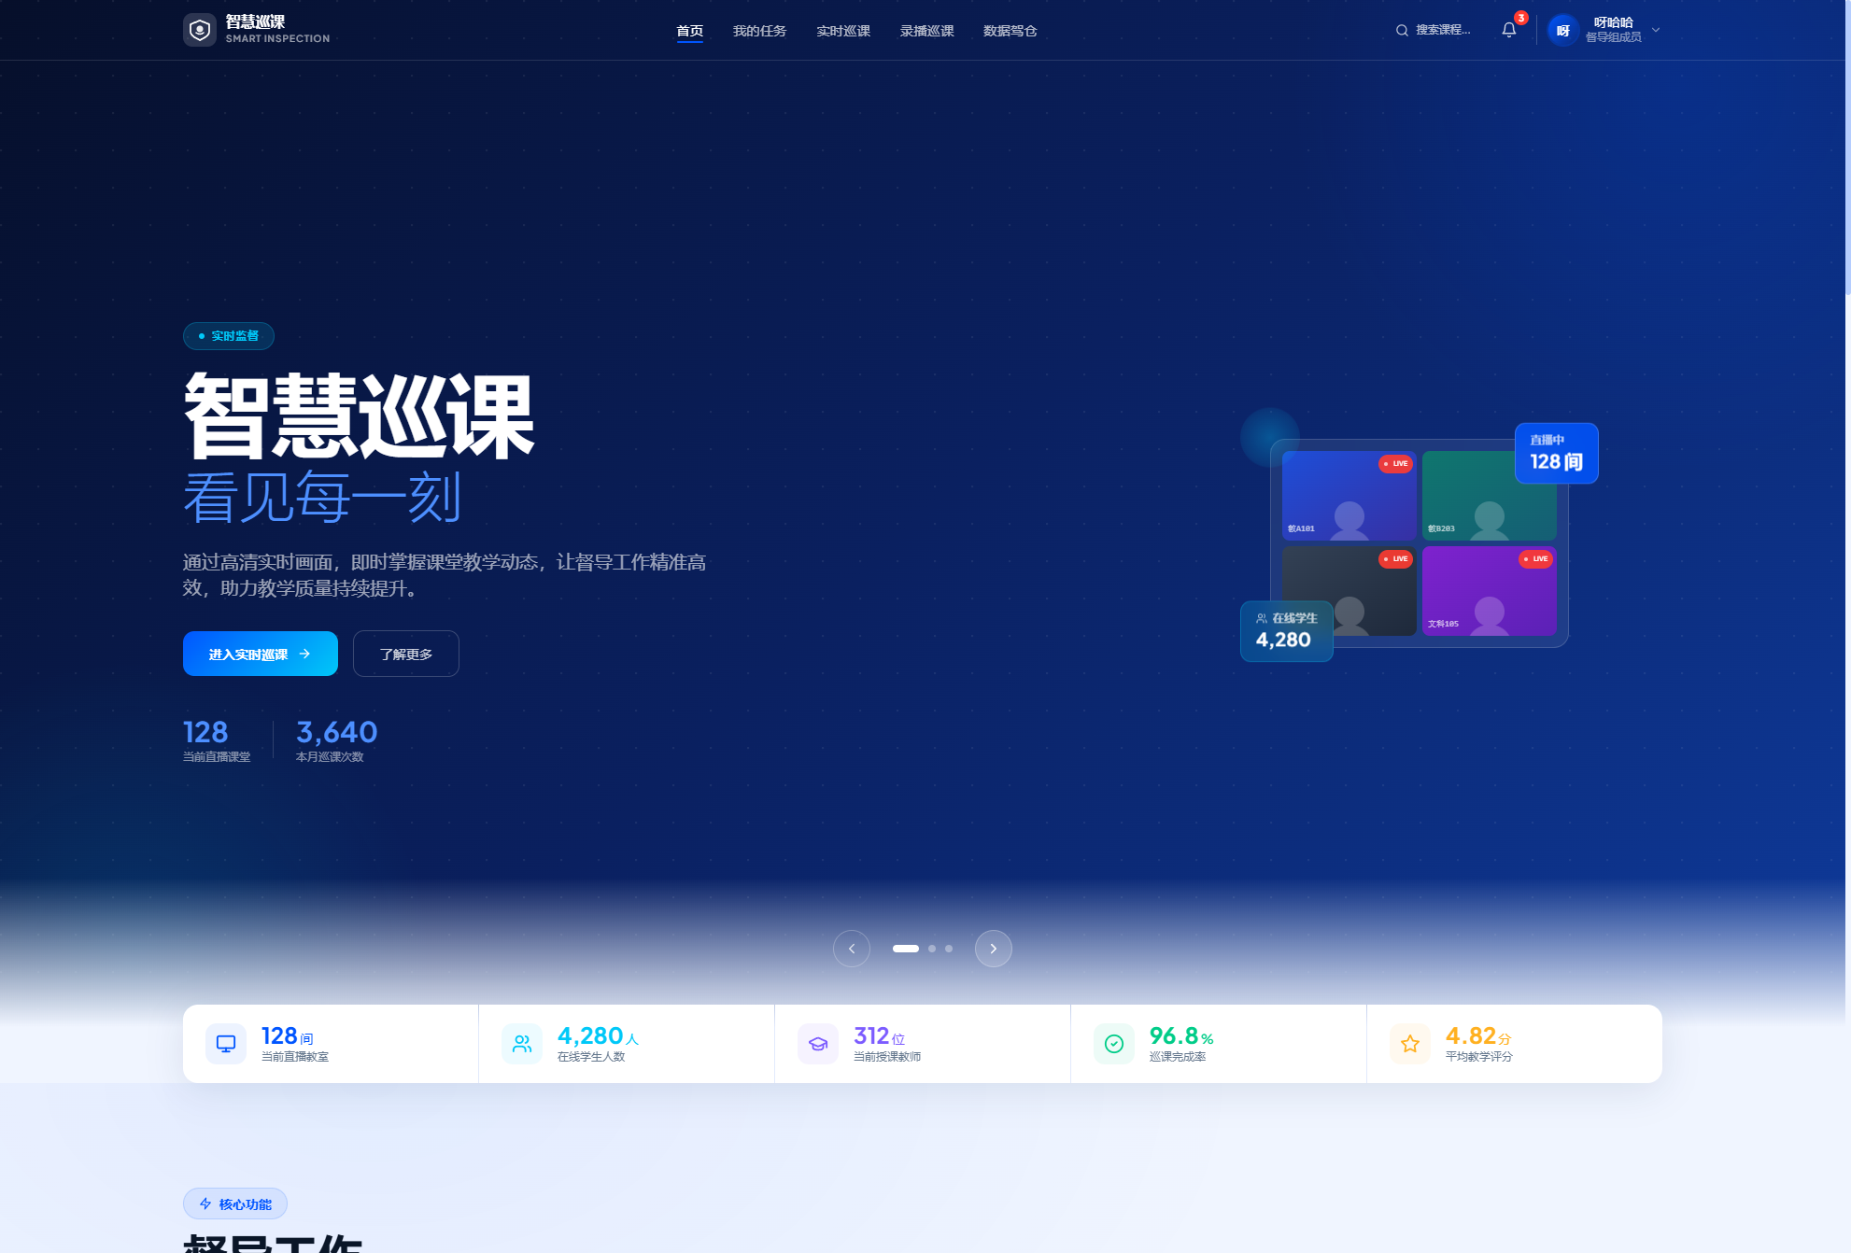Image resolution: width=1851 pixels, height=1253 pixels.
Task: Go to previous carousel slide
Action: click(x=852, y=949)
